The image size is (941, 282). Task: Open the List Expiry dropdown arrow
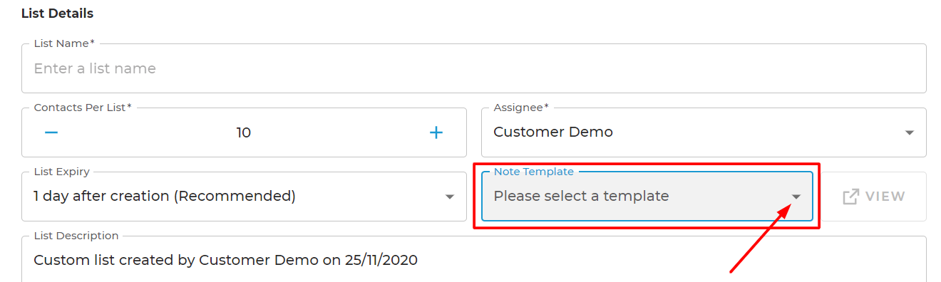450,197
